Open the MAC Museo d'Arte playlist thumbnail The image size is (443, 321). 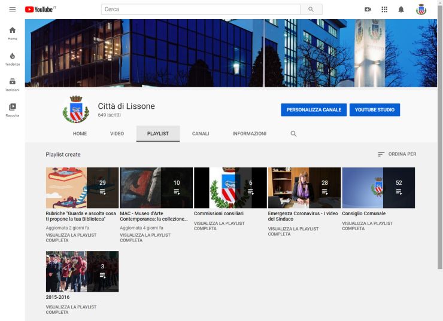click(x=156, y=188)
